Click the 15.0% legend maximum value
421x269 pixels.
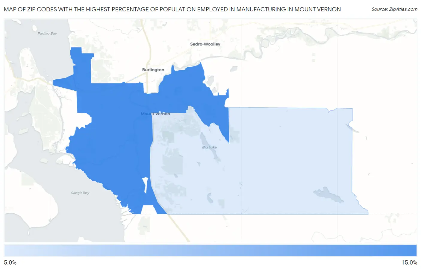[409, 262]
